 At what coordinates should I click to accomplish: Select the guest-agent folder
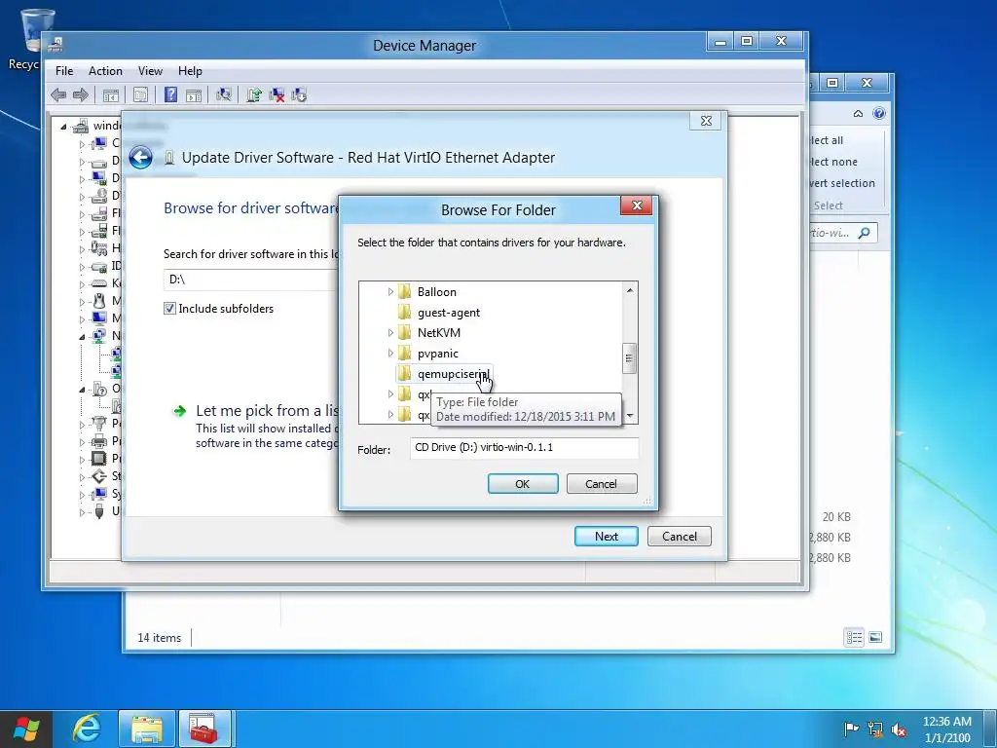tap(448, 313)
